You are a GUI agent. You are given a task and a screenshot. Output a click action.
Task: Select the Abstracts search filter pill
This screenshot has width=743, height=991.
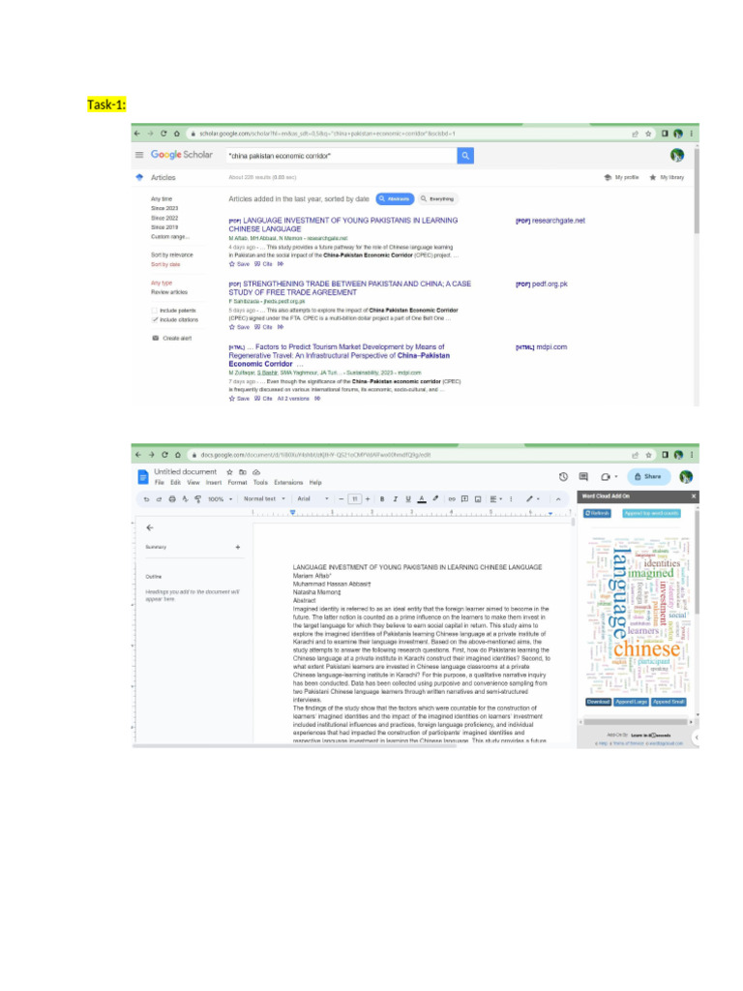395,198
